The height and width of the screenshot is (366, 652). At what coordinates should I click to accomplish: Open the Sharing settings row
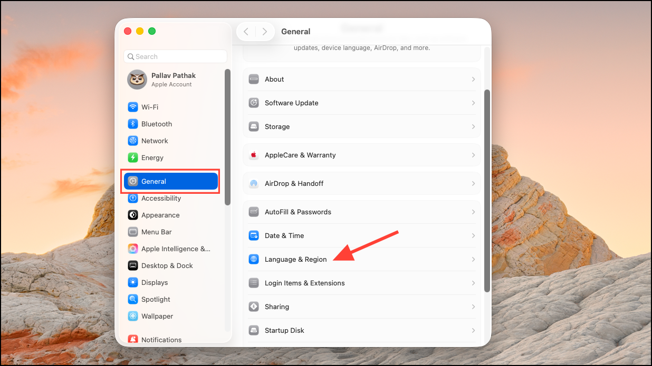361,306
